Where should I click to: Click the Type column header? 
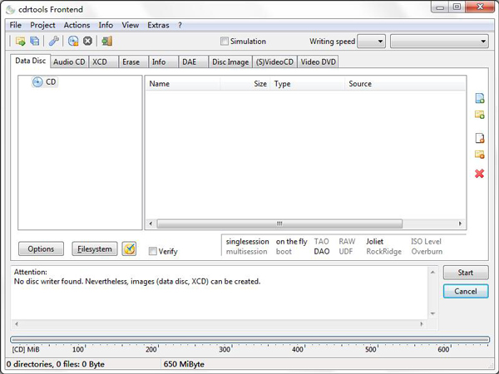(308, 84)
